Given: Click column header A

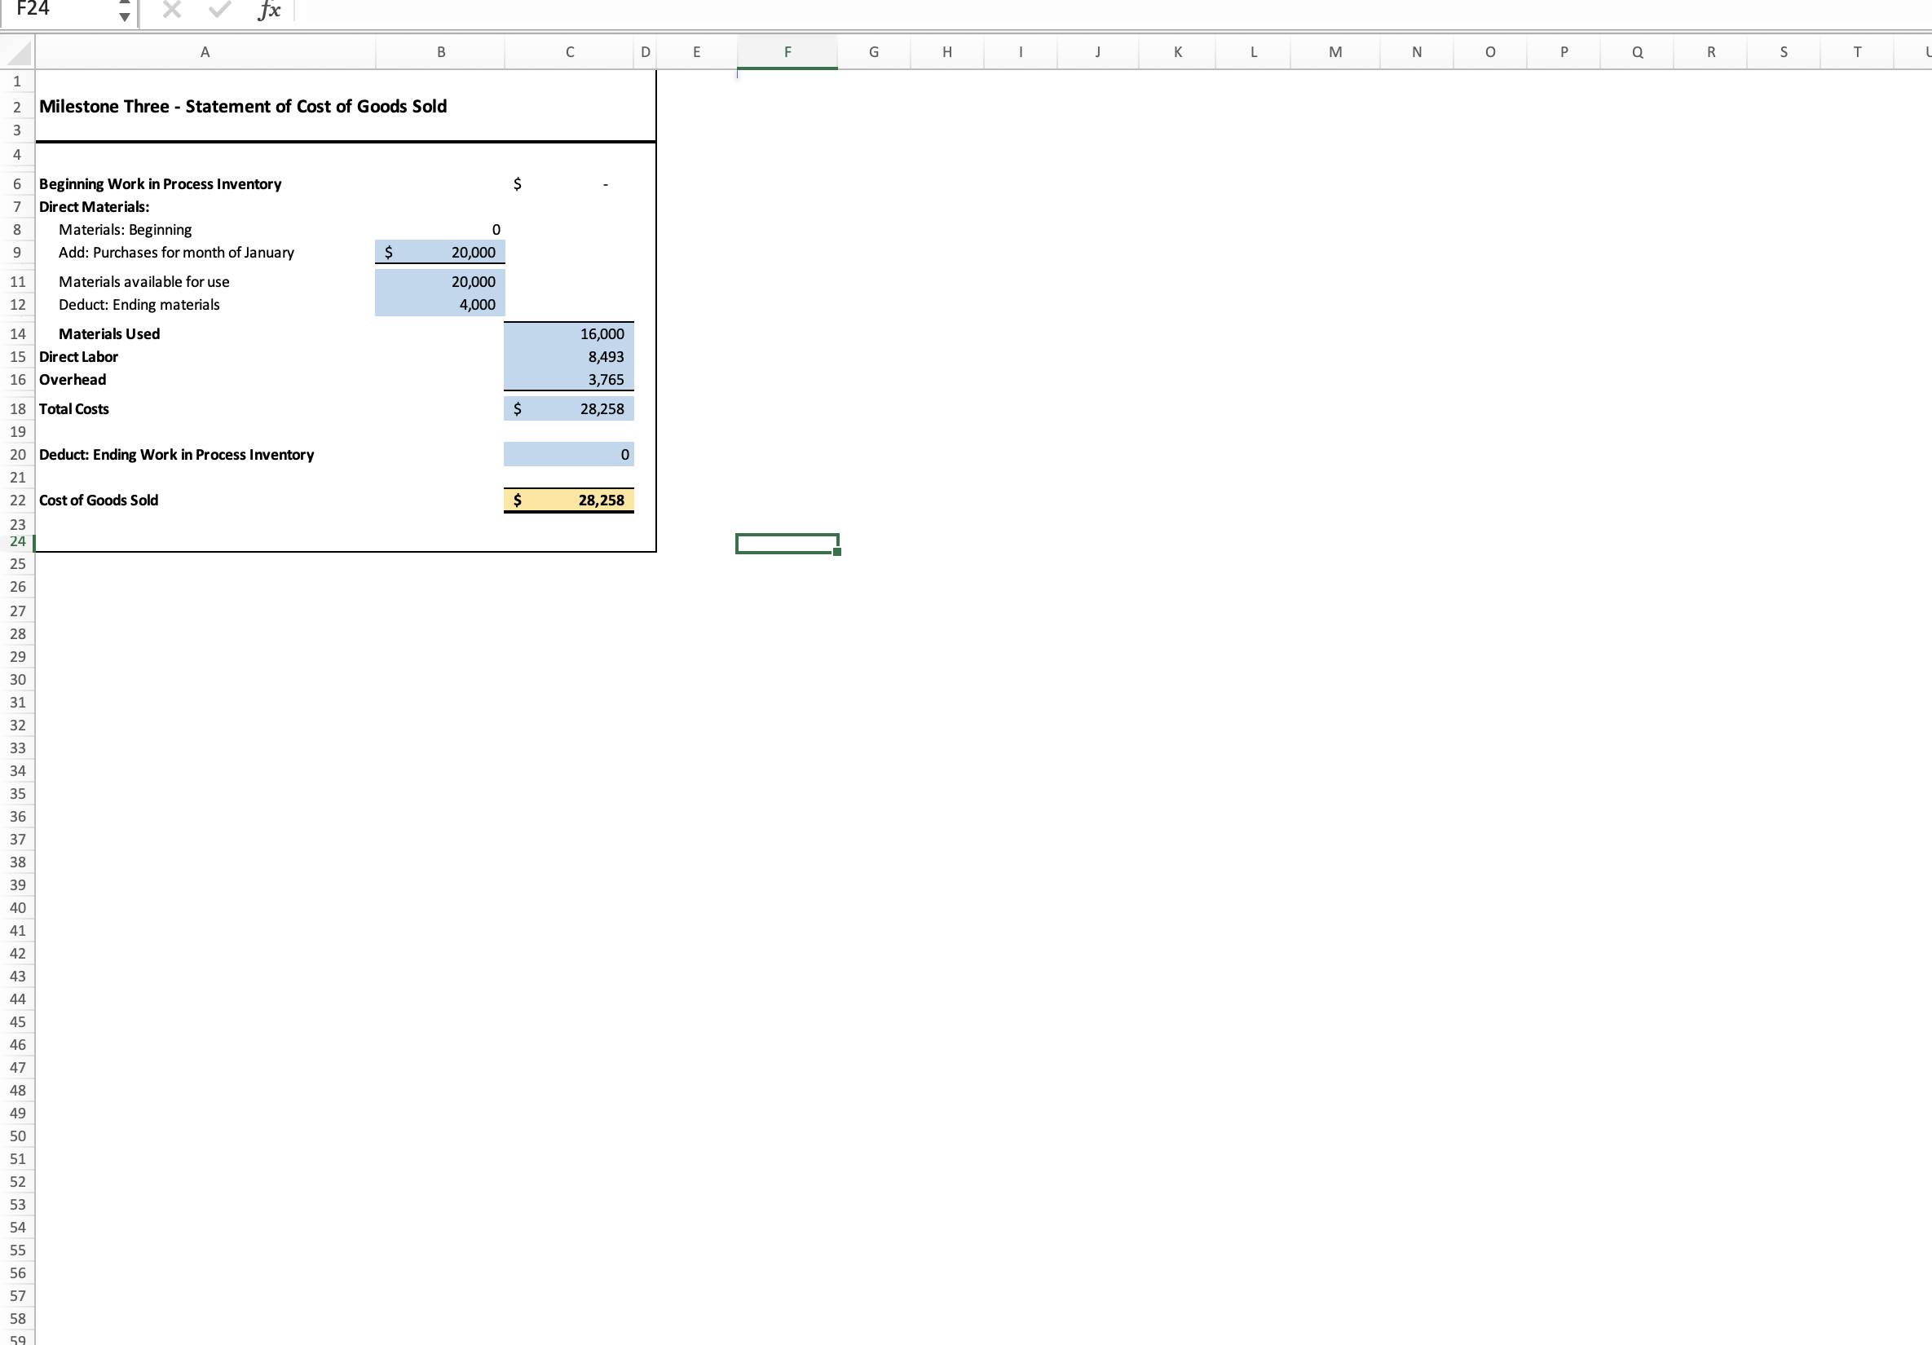Looking at the screenshot, I should pyautogui.click(x=205, y=51).
